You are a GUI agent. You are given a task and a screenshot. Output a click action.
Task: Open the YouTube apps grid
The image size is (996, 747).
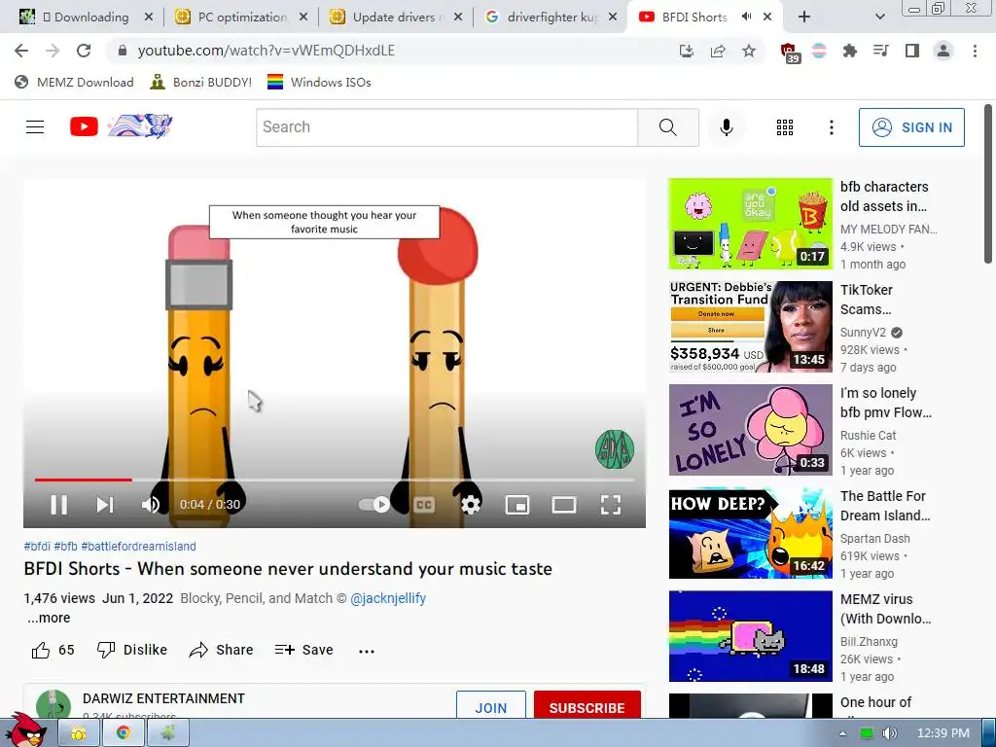785,127
